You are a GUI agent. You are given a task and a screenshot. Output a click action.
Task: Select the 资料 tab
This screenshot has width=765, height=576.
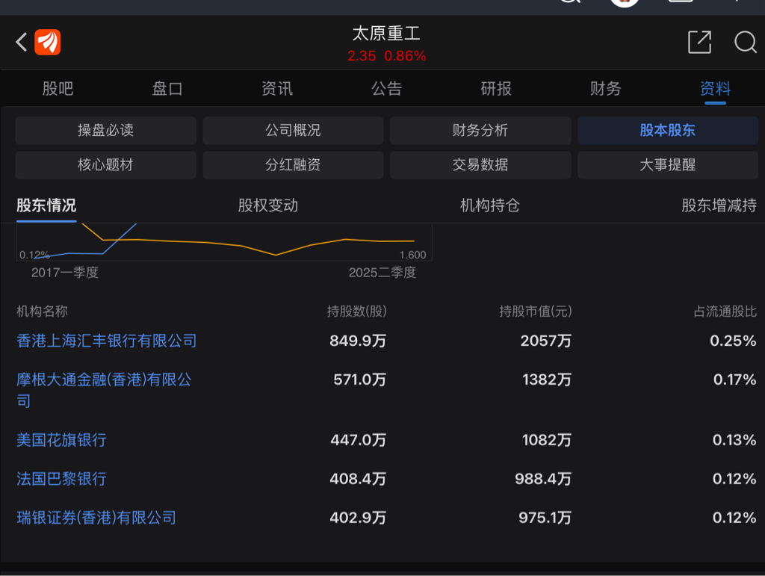[715, 88]
